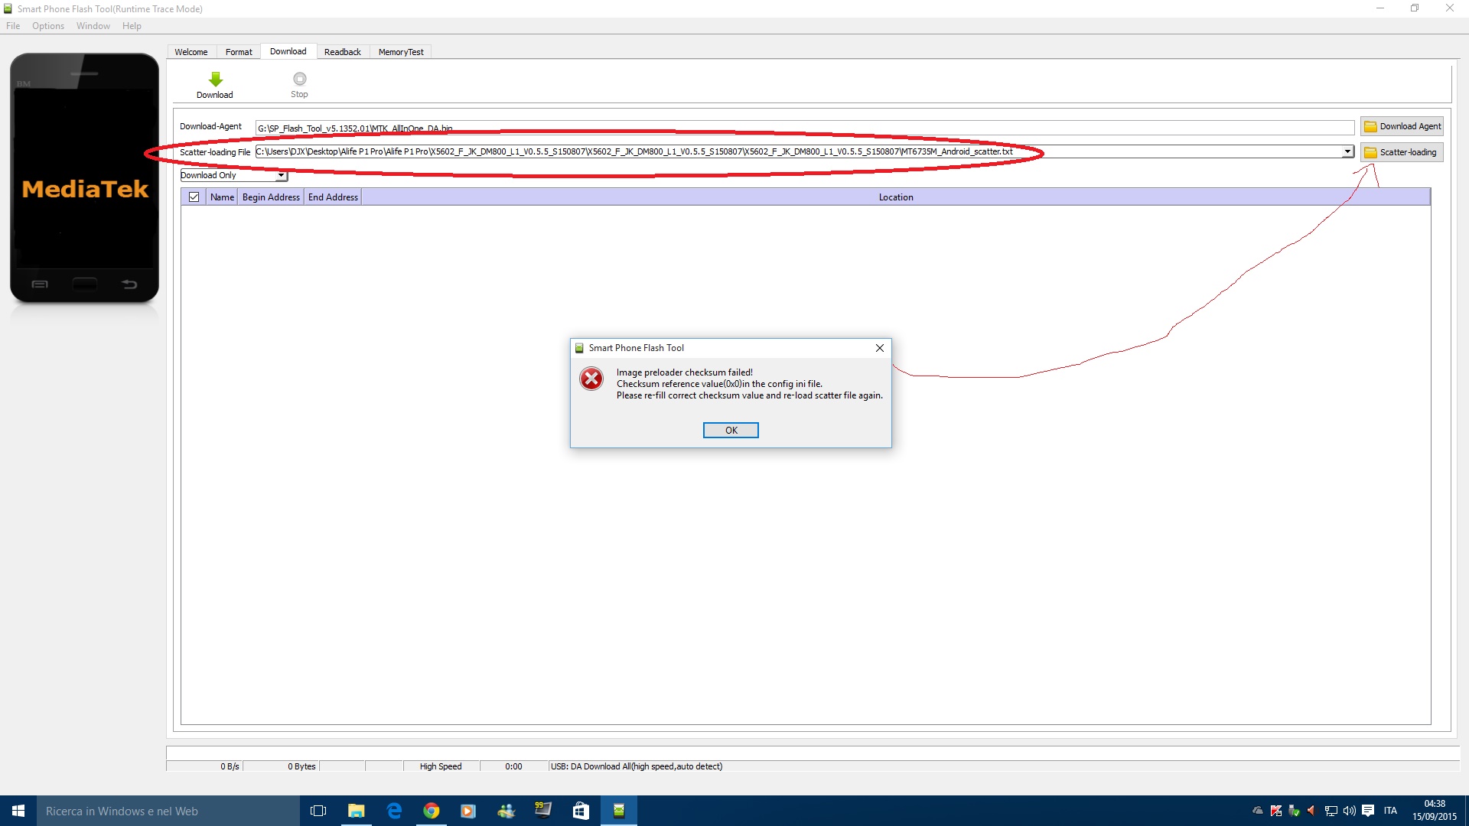The width and height of the screenshot is (1469, 826).
Task: Click the MediaTek phone image
Action: tap(84, 177)
